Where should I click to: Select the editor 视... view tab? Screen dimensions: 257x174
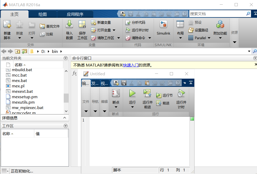click(104, 83)
